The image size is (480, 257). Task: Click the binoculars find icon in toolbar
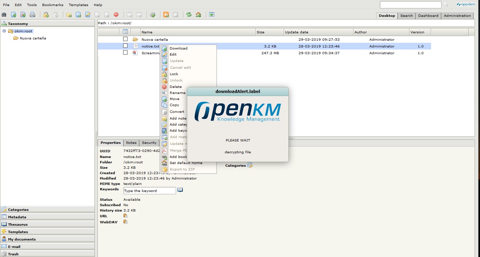4,14
